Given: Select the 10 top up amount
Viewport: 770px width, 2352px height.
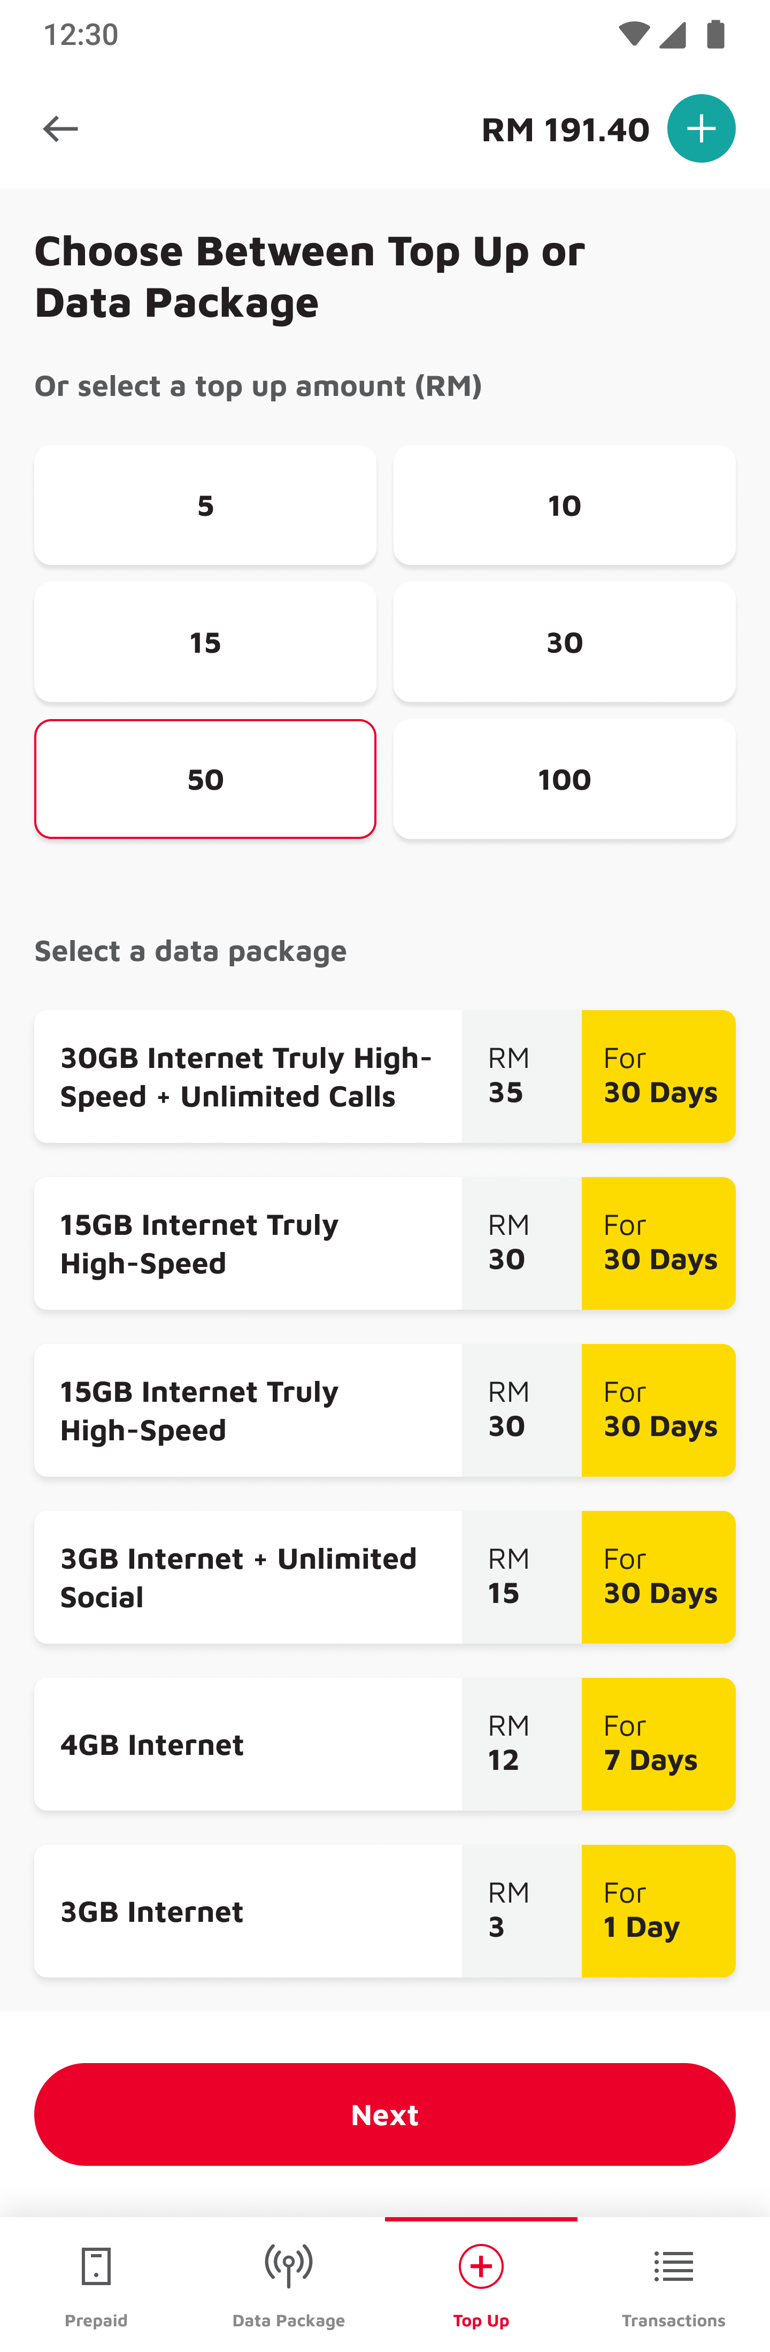Looking at the screenshot, I should point(564,505).
